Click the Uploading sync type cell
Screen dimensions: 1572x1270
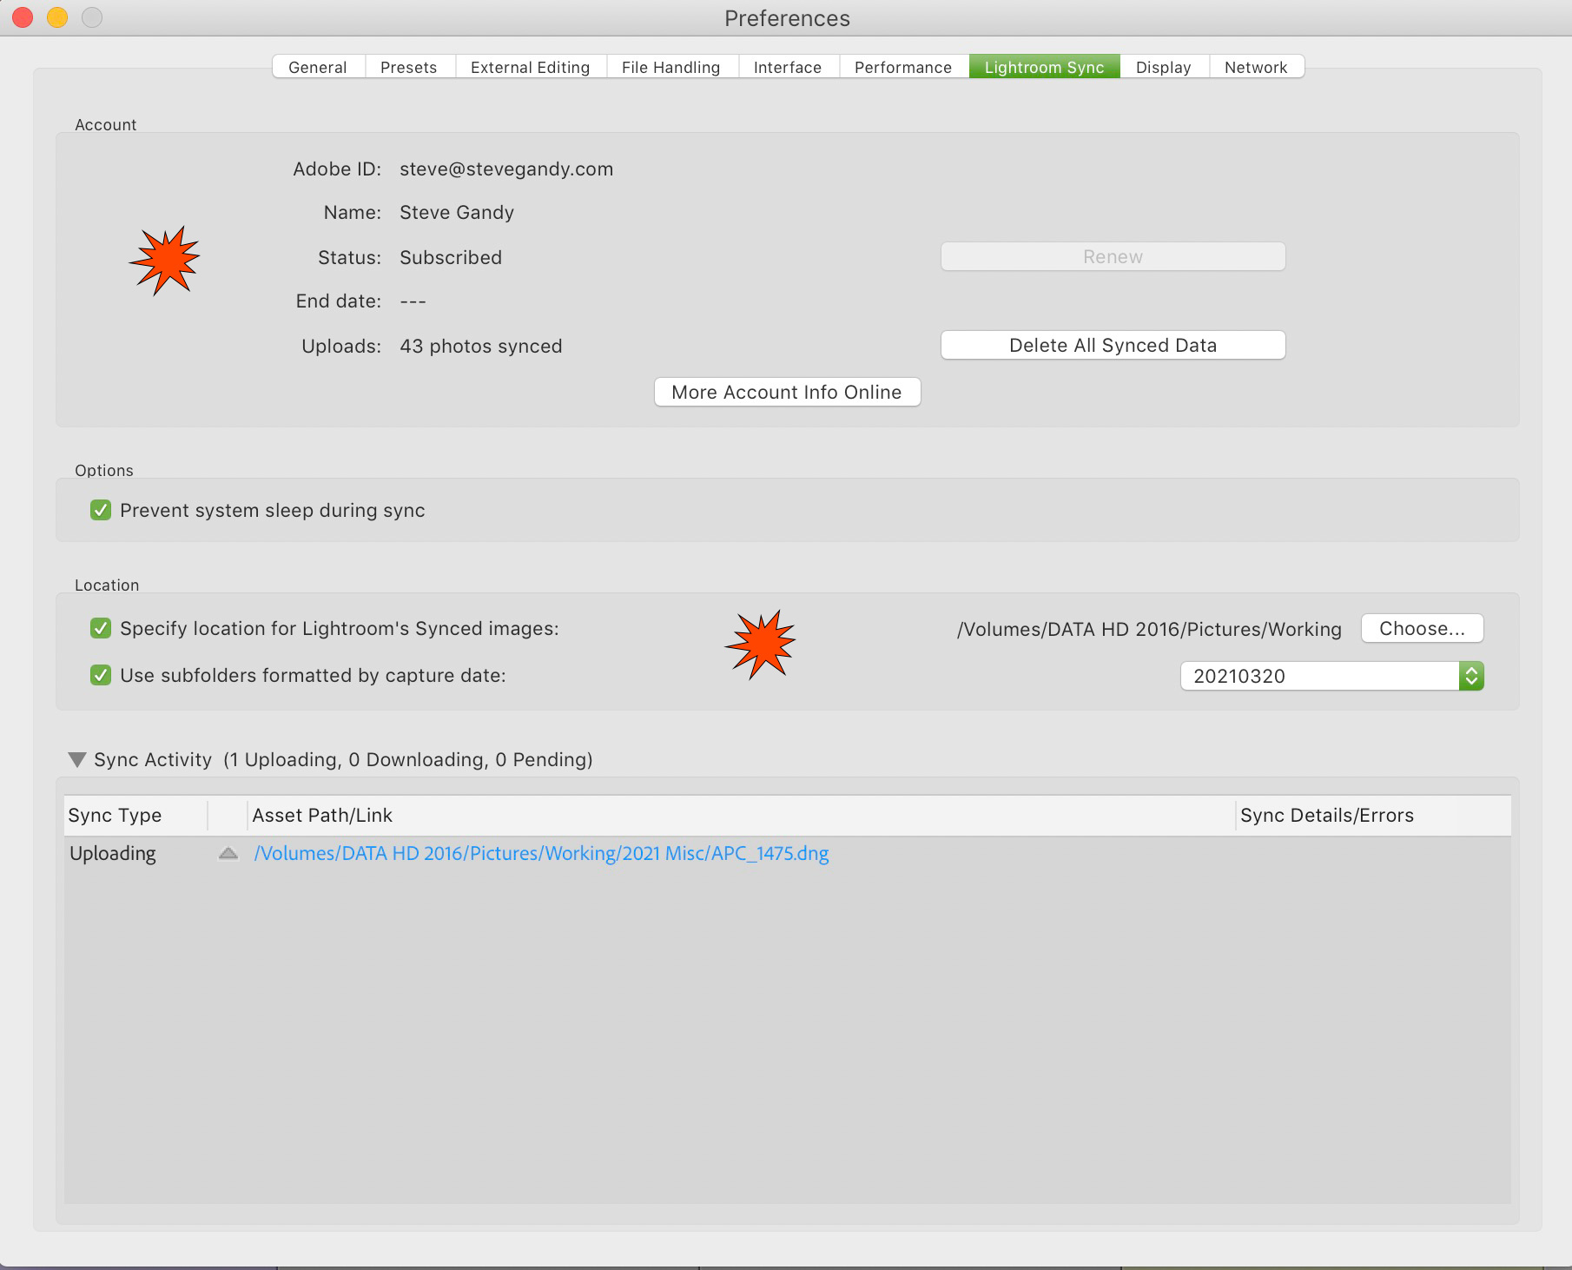click(113, 853)
